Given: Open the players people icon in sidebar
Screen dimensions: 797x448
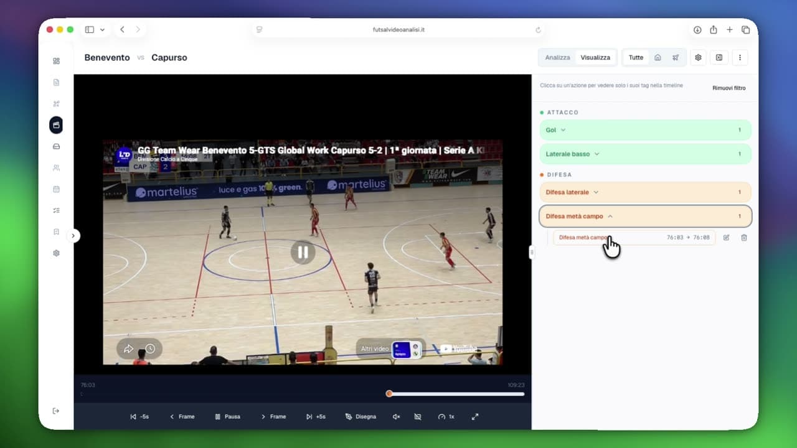Looking at the screenshot, I should (56, 168).
